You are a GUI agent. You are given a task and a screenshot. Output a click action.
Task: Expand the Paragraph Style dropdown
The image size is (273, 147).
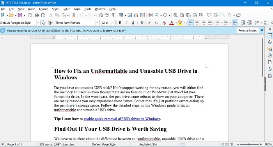pos(38,23)
